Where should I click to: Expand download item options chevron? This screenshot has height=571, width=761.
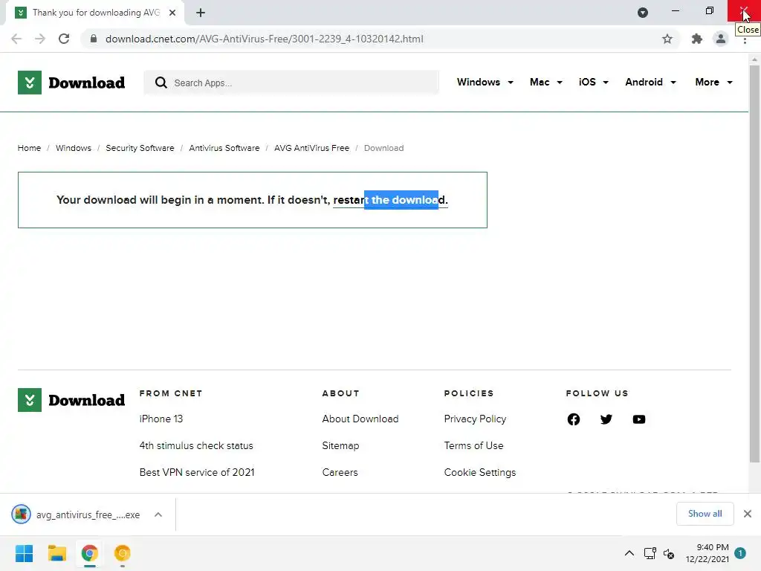[x=158, y=514]
